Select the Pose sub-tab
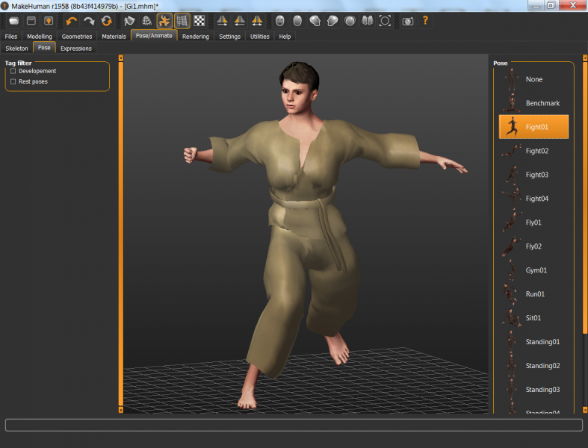 (x=44, y=48)
